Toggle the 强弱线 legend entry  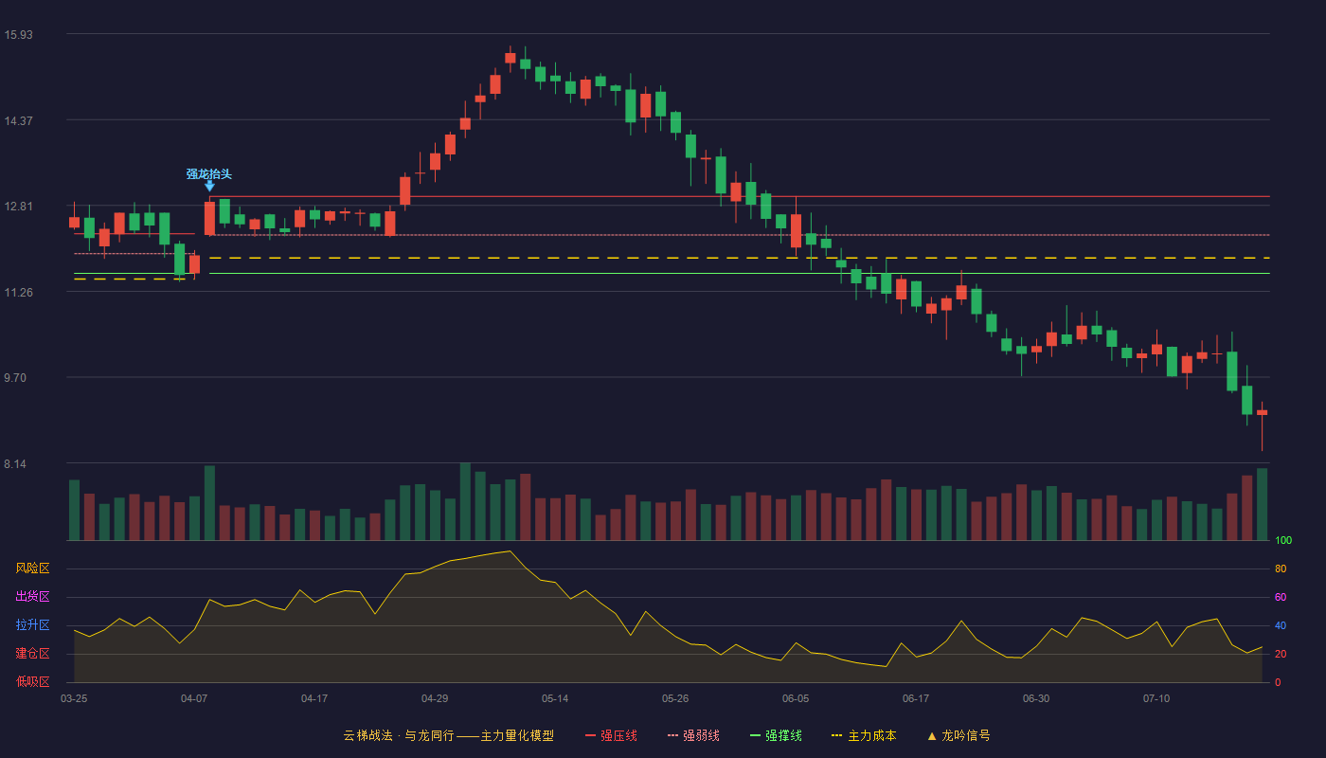coord(693,735)
